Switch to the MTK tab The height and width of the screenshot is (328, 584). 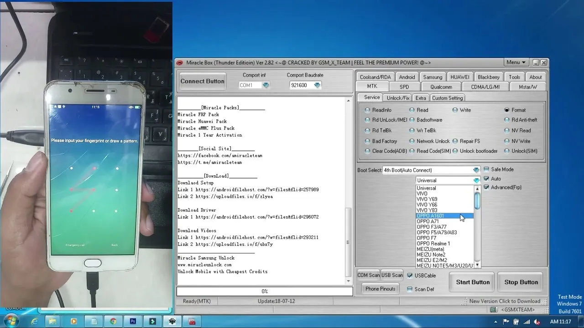tap(372, 87)
